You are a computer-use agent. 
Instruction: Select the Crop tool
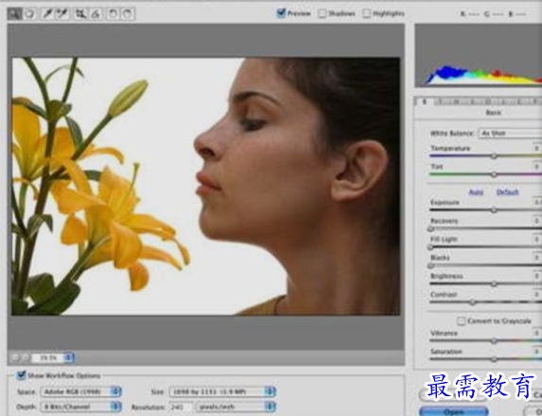point(81,14)
